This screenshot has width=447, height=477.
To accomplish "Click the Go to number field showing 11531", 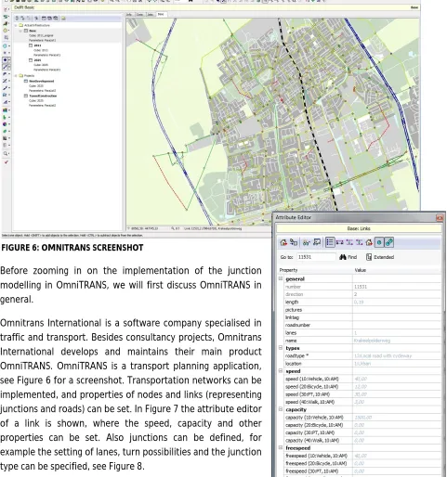I will pyautogui.click(x=316, y=257).
